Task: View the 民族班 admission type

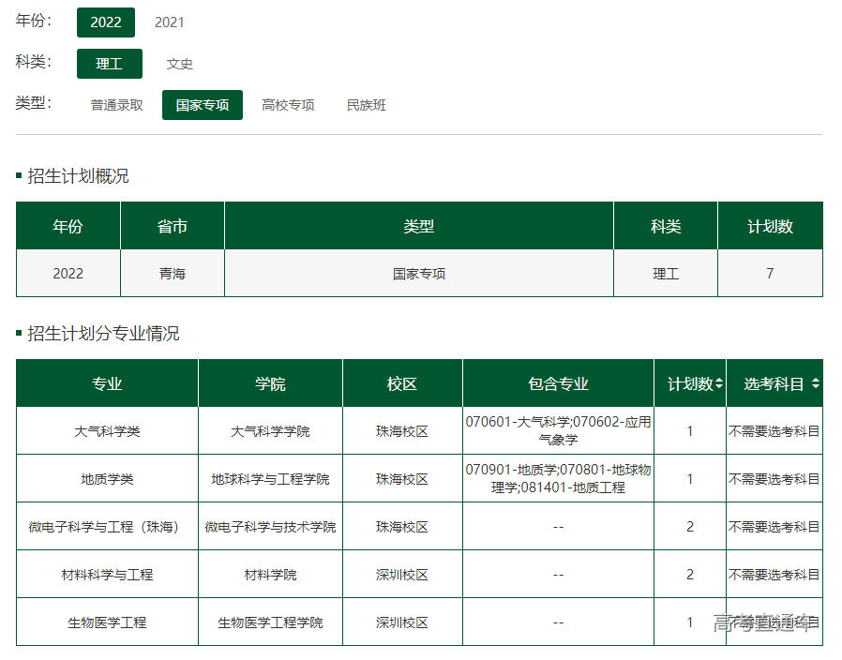Action: [367, 105]
